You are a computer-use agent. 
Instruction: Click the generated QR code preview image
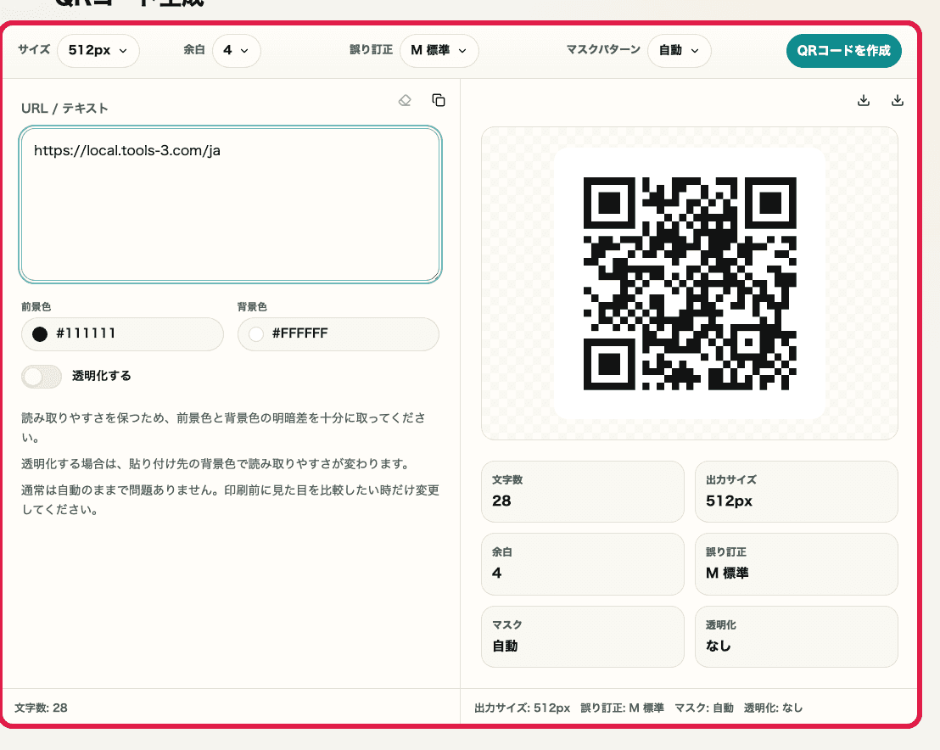pyautogui.click(x=690, y=284)
